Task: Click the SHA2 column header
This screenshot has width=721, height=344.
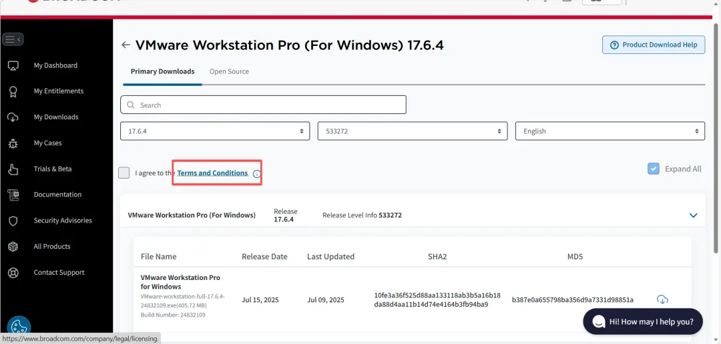Action: pos(437,257)
